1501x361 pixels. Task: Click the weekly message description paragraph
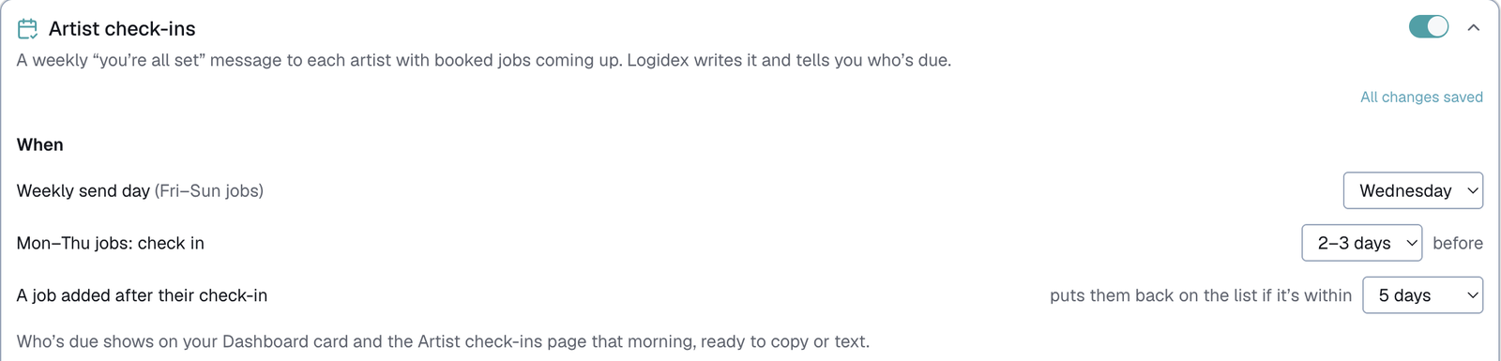[484, 60]
